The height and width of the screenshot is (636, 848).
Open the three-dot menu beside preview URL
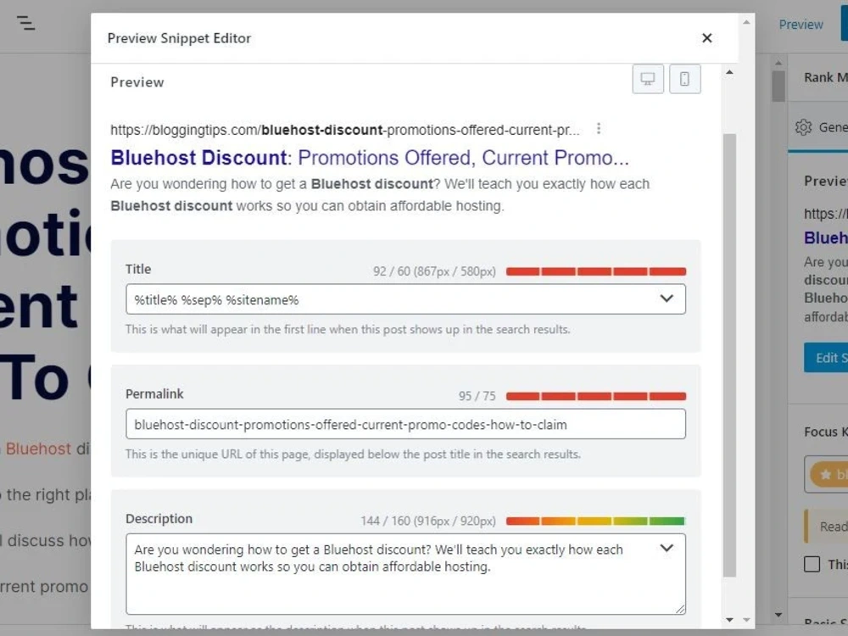(598, 129)
